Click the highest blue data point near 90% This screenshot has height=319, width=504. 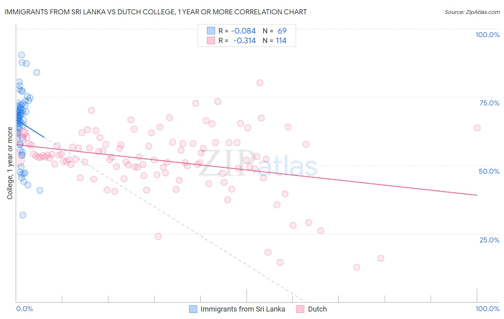coord(22,55)
